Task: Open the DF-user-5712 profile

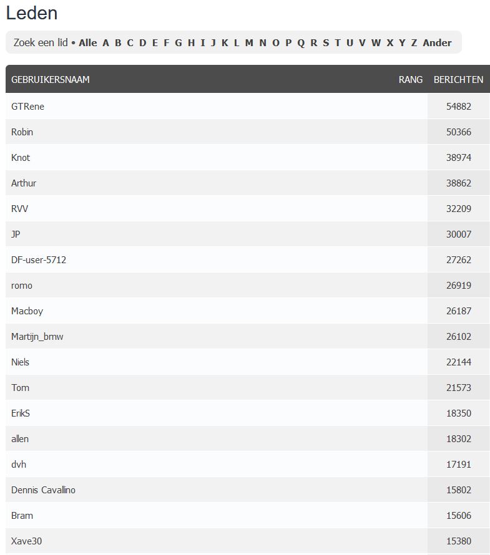Action: 39,260
